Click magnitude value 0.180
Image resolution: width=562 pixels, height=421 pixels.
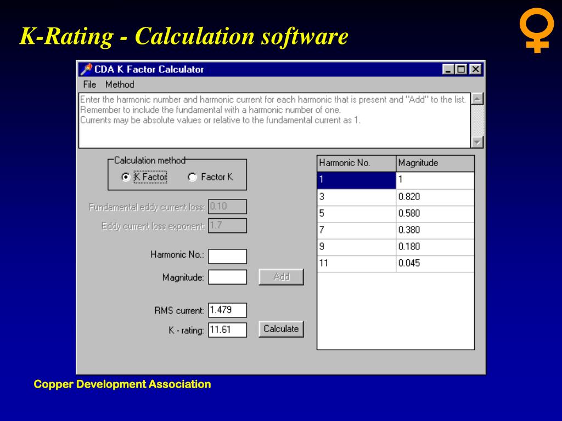pos(435,247)
